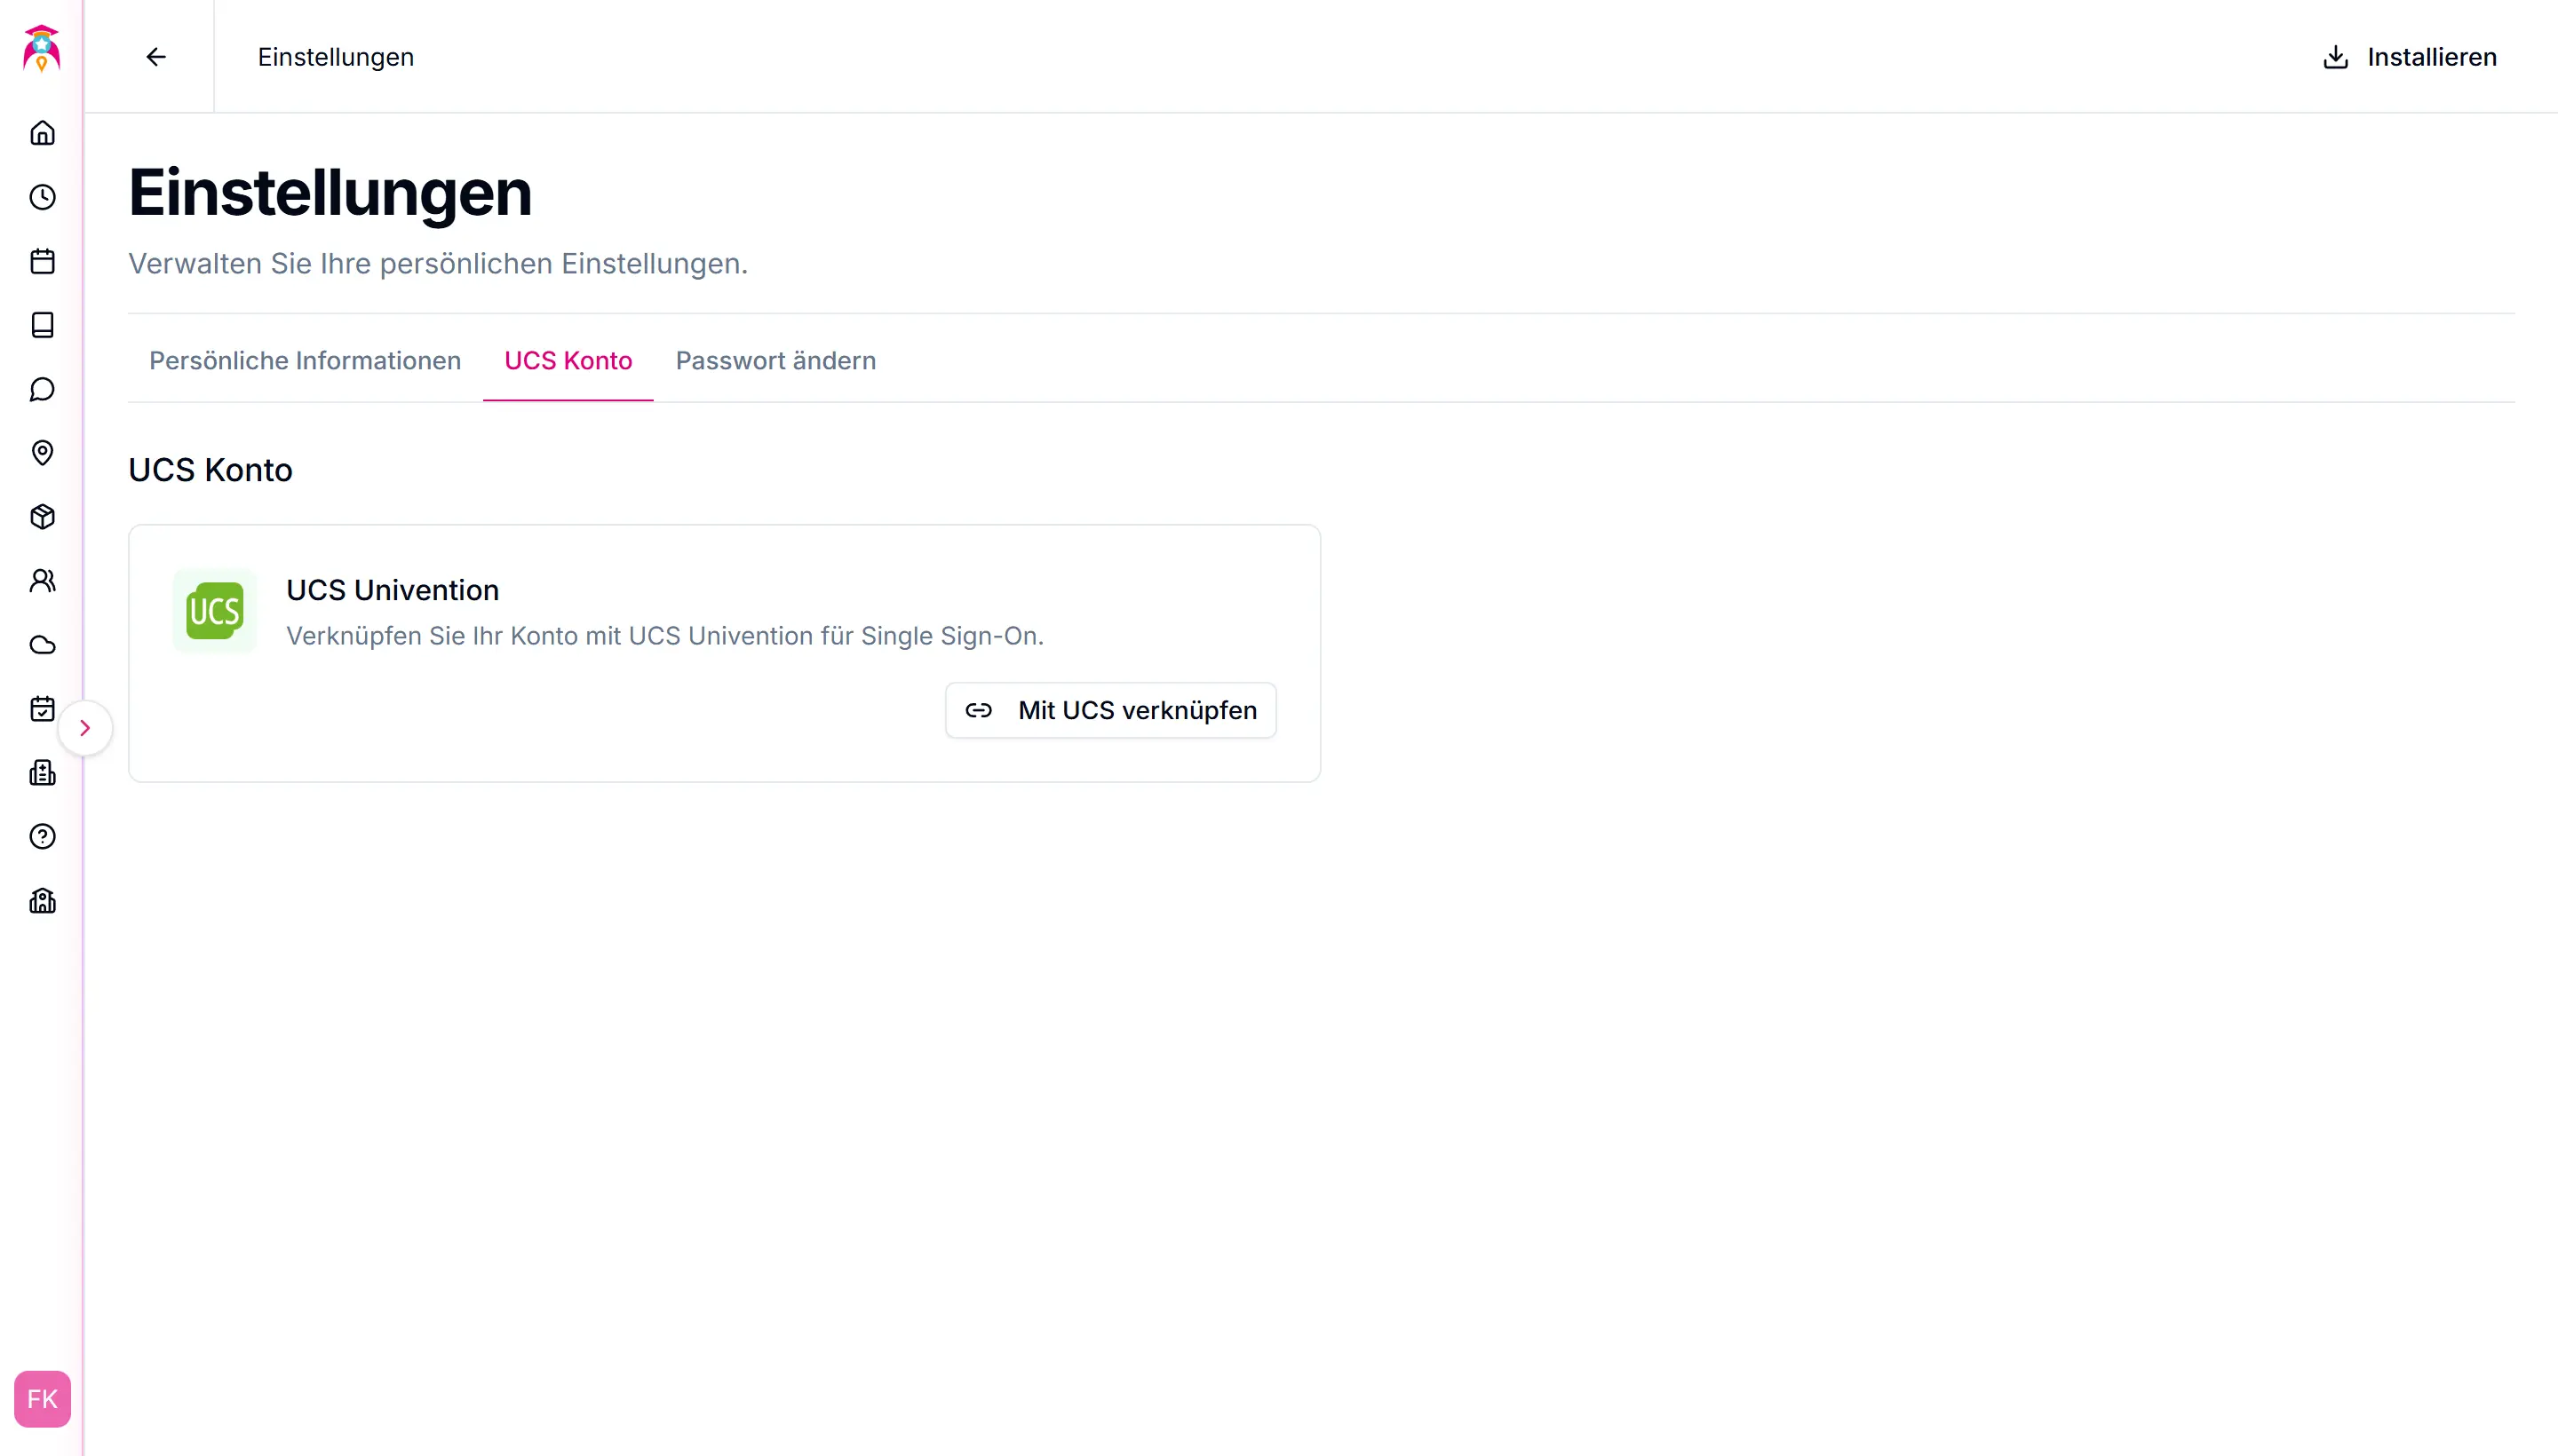This screenshot has width=2558, height=1456.
Task: Click the map pin location icon
Action: coord(42,453)
